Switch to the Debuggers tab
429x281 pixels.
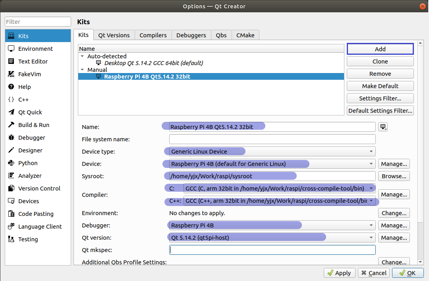191,35
